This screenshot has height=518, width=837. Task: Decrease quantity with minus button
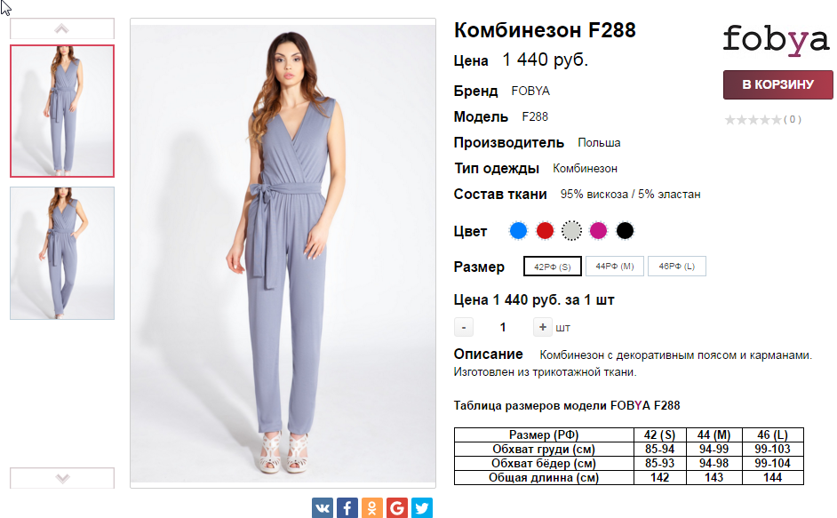click(463, 327)
